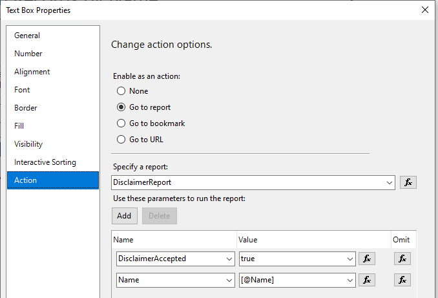Open the General page
The image size is (438, 298).
[53, 36]
